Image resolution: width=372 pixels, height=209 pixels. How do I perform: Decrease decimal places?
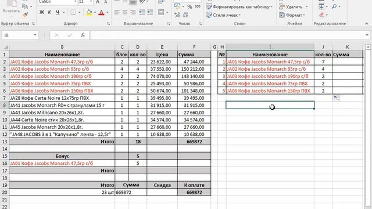tap(185, 15)
